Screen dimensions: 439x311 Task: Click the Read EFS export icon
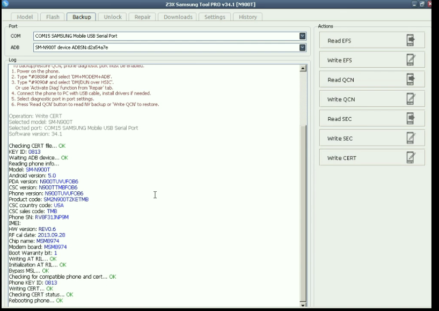(411, 40)
